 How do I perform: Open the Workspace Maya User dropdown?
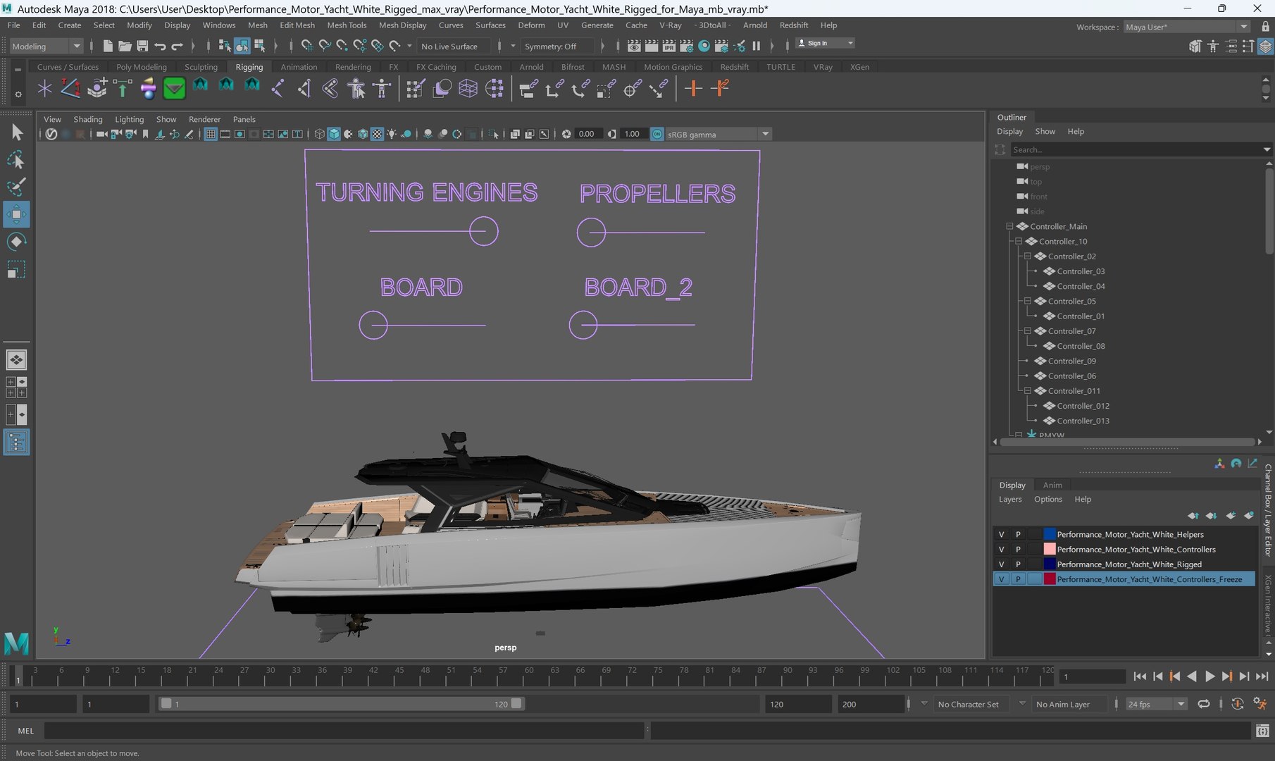coord(1186,27)
